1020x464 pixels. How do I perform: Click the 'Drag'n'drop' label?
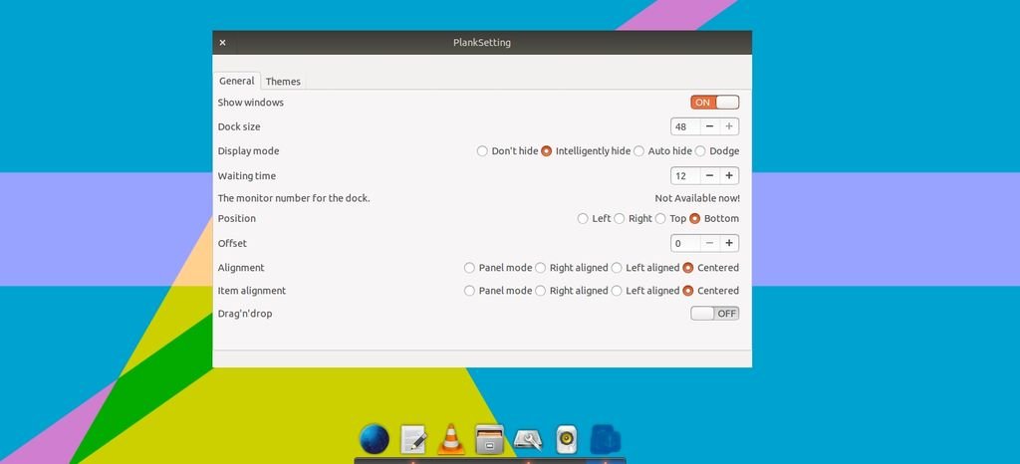pos(245,314)
